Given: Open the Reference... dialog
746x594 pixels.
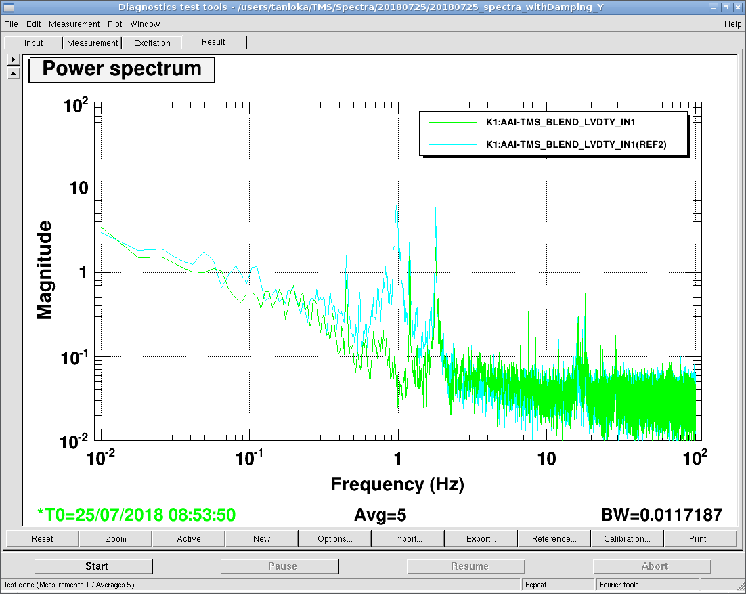Looking at the screenshot, I should [x=554, y=539].
